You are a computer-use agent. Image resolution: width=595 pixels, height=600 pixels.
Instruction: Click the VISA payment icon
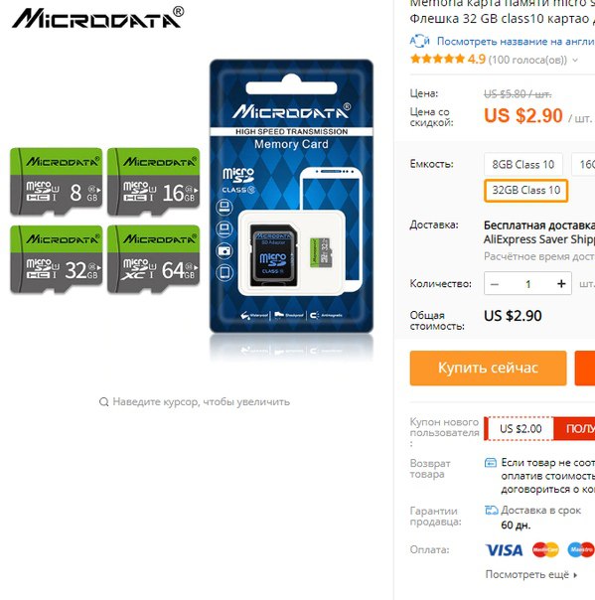pyautogui.click(x=505, y=550)
